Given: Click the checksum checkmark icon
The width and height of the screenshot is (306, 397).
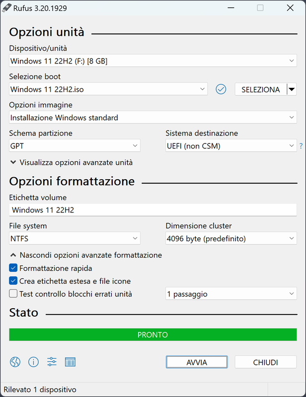Looking at the screenshot, I should point(221,89).
